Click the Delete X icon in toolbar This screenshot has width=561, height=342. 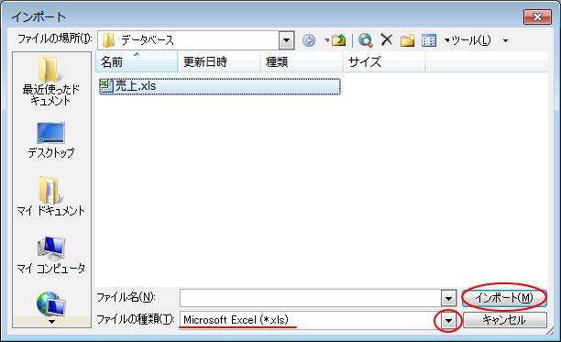pyautogui.click(x=387, y=39)
